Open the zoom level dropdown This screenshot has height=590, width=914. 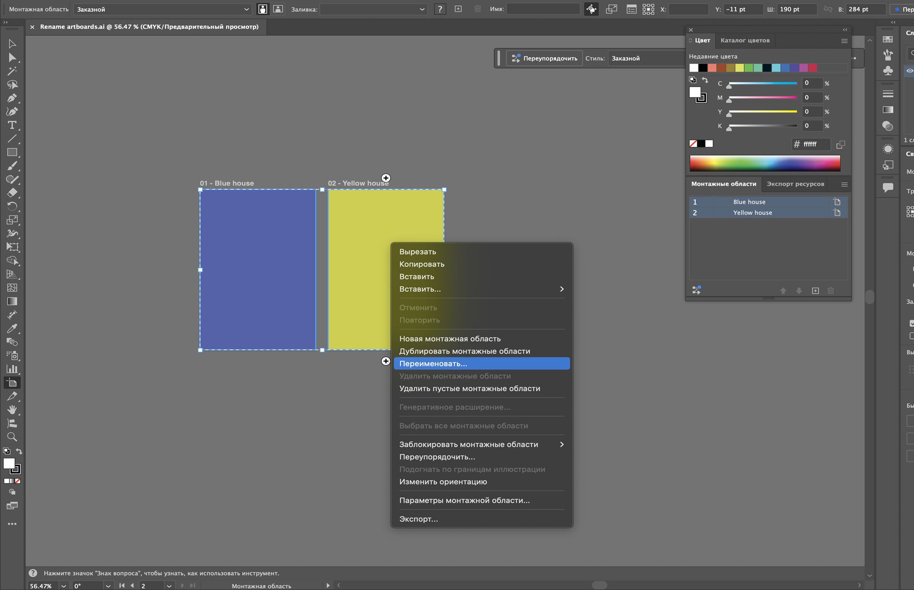click(x=63, y=586)
